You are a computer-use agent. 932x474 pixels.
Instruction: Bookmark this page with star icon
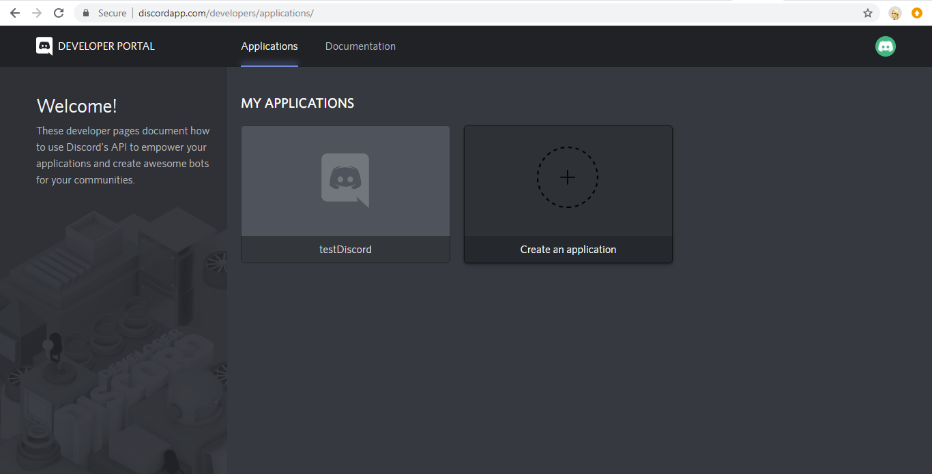pos(868,13)
